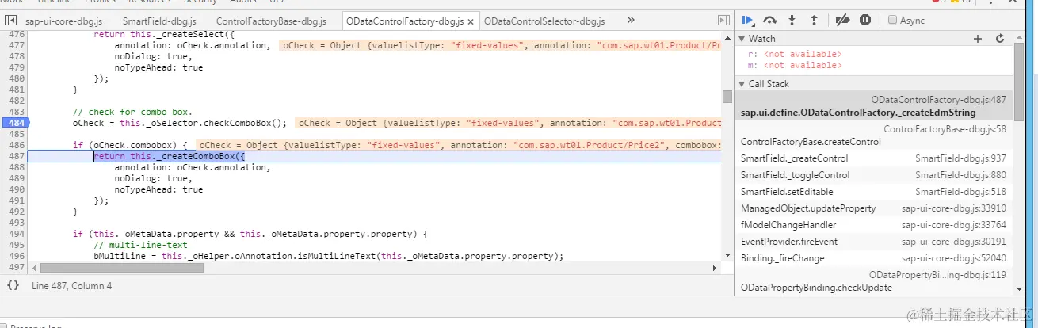
Task: Click the Line 487, Column 4 status text
Action: pyautogui.click(x=71, y=286)
